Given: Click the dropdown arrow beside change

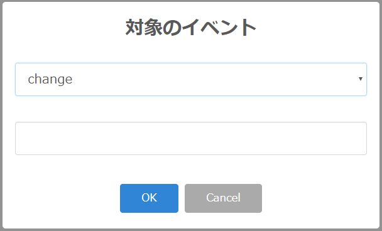Looking at the screenshot, I should click(x=360, y=79).
